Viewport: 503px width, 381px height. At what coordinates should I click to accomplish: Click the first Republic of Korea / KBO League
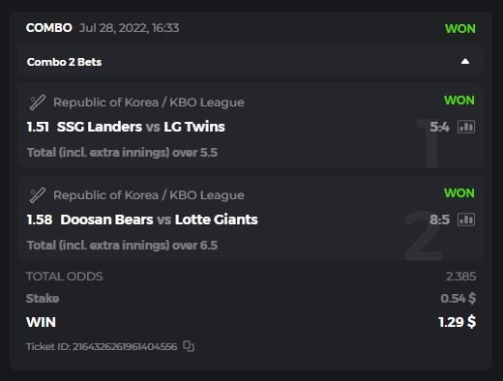pyautogui.click(x=149, y=103)
